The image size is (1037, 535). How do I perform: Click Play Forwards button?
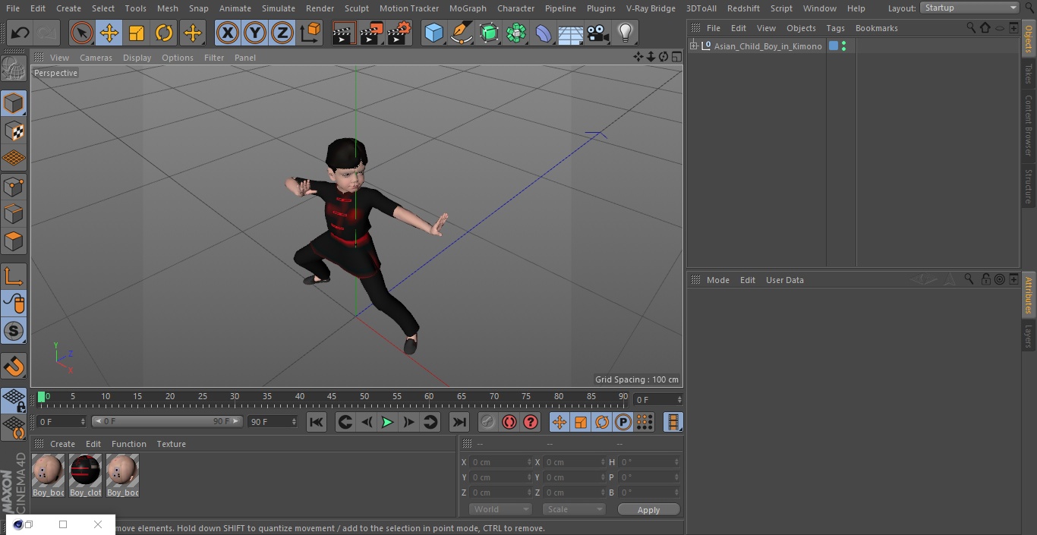point(387,422)
